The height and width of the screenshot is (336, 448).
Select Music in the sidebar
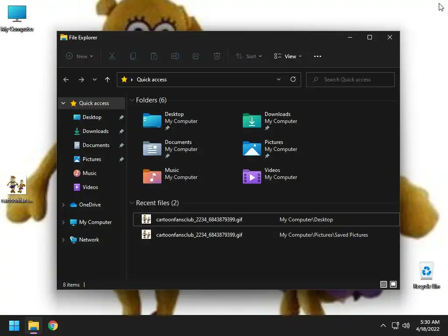[89, 173]
